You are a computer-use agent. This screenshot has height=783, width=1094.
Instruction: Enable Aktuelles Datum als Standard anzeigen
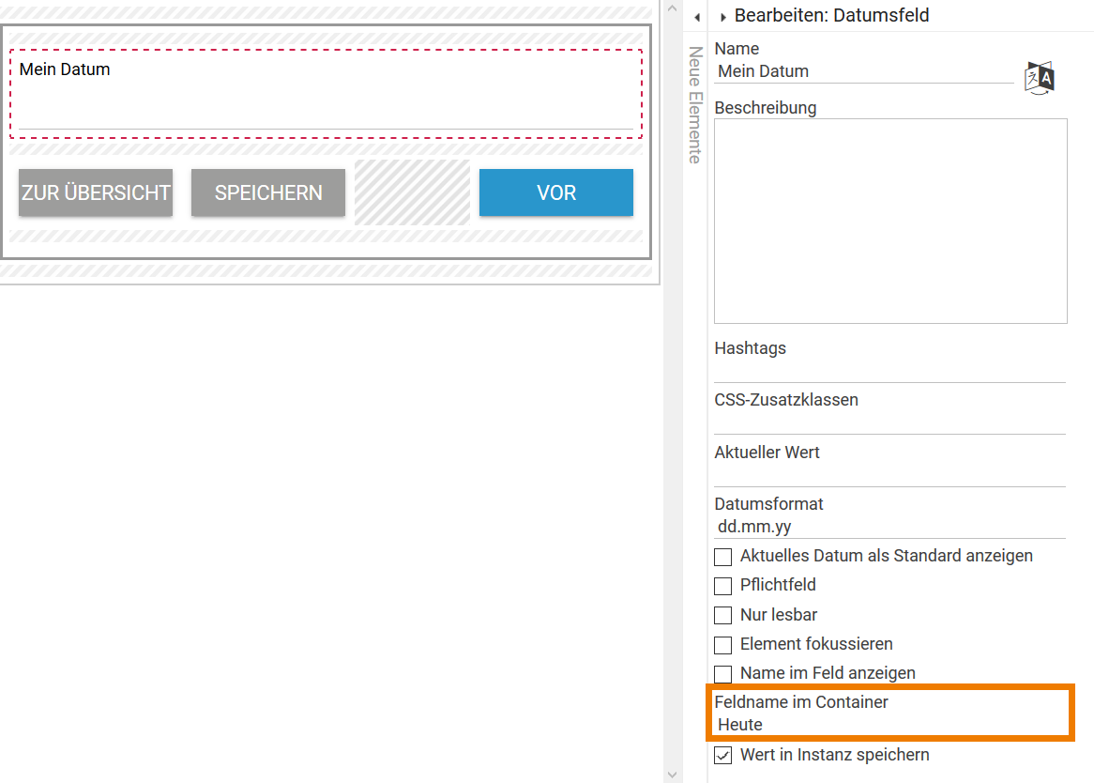tap(722, 557)
